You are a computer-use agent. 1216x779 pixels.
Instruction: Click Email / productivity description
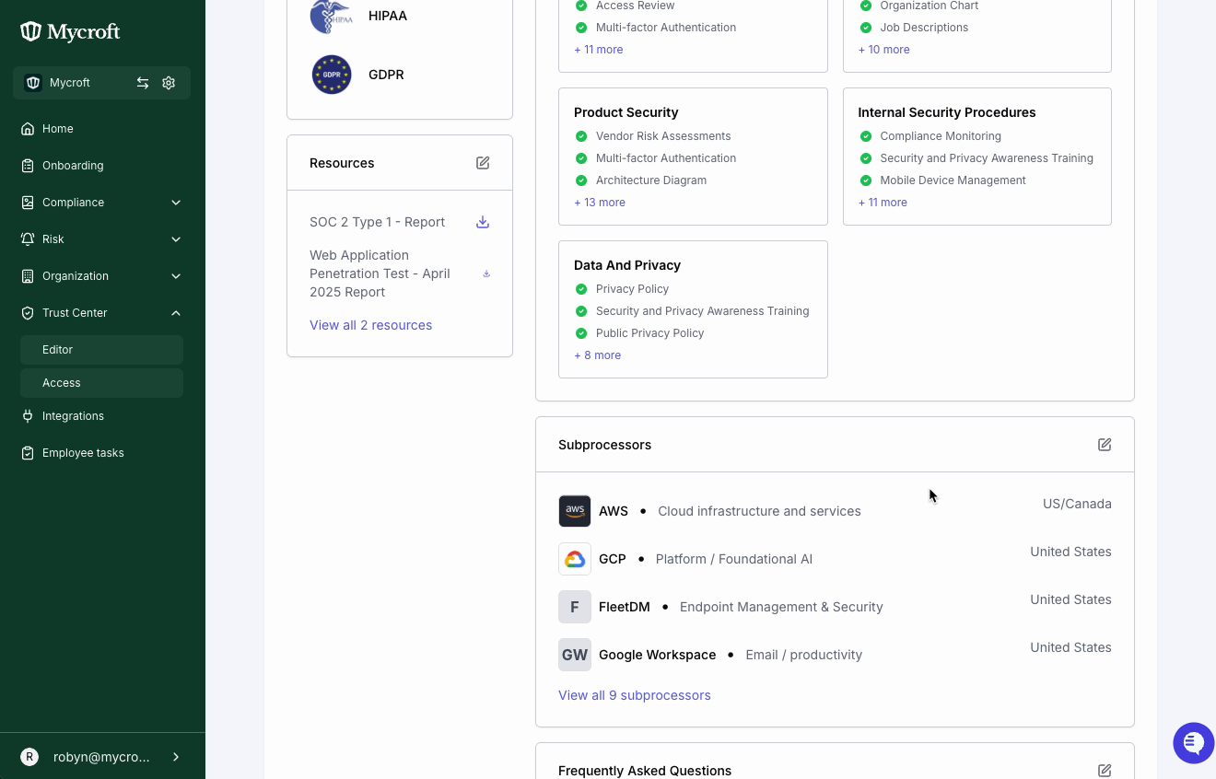click(804, 655)
